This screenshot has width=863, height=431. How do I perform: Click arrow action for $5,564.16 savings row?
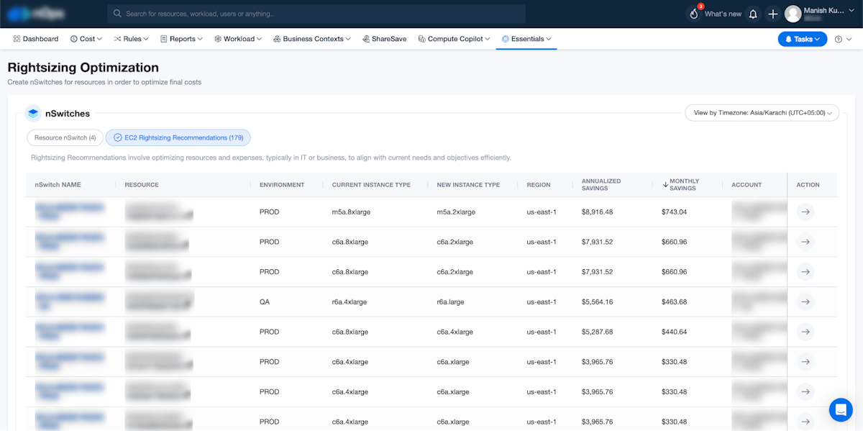click(x=805, y=302)
